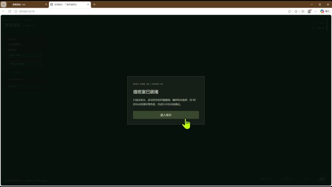Click the green button in the 值班室已就绪 dialog
Screen dimensions: 332x187
[x=166, y=115]
